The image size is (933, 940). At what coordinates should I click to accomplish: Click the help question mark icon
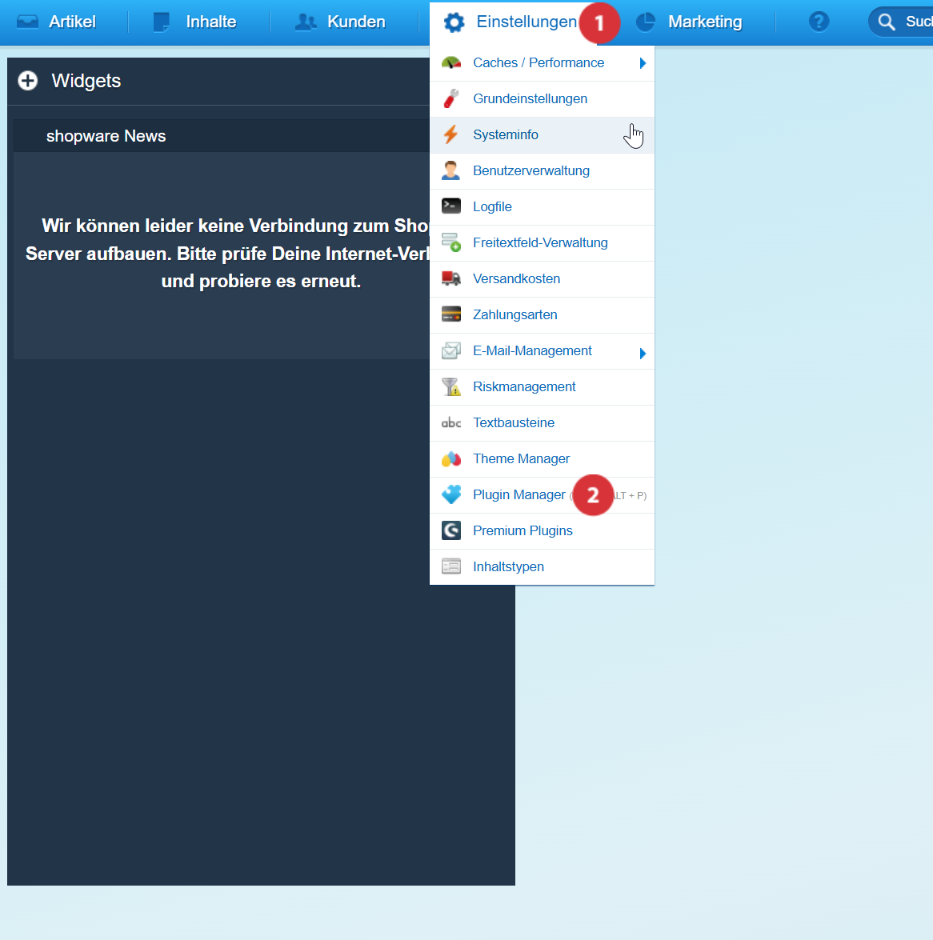[x=819, y=22]
